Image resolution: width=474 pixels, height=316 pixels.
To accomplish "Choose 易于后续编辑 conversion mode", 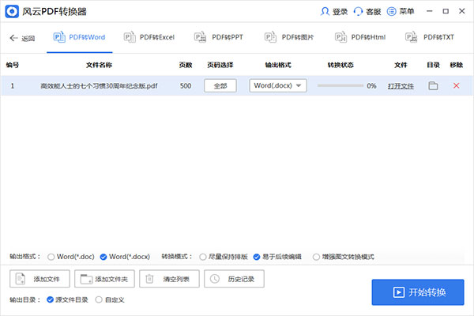I will pyautogui.click(x=257, y=257).
